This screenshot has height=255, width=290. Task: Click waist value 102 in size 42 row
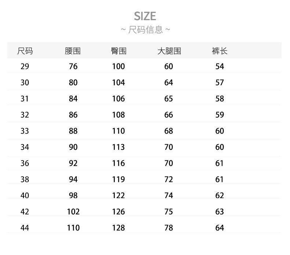(73, 212)
